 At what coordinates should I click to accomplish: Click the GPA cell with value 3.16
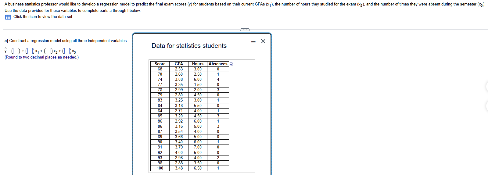click(x=179, y=127)
